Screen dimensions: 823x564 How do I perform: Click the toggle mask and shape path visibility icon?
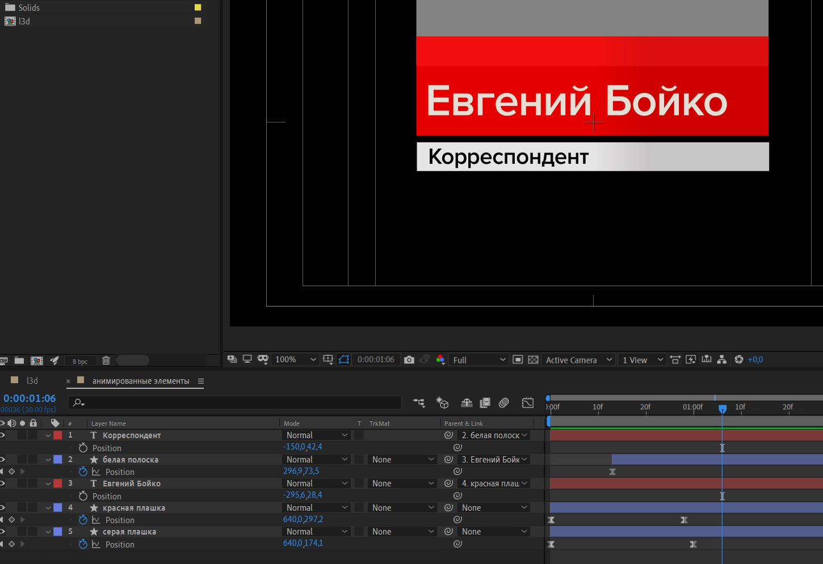tap(344, 359)
